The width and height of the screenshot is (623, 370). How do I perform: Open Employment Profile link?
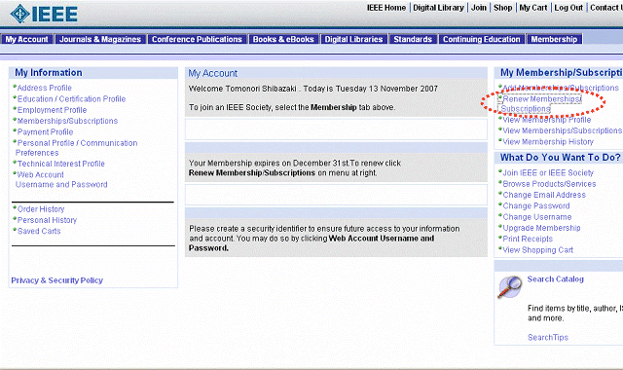52,110
